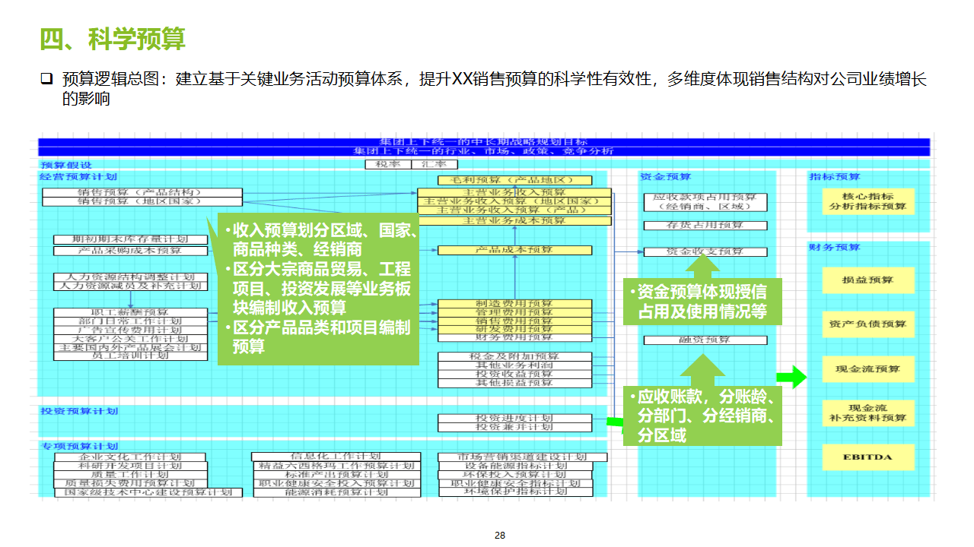Click the 企业文化工作计划 box
The image size is (974, 547).
130,457
